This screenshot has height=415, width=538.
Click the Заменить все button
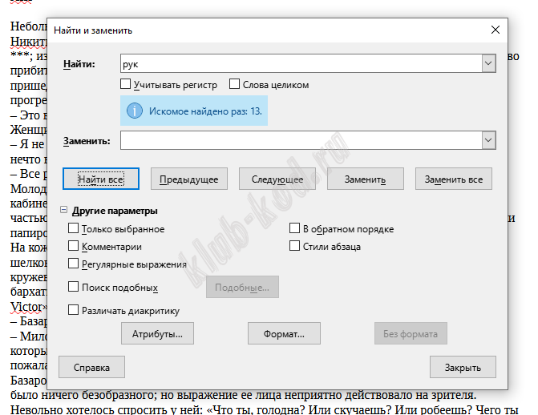click(x=453, y=179)
